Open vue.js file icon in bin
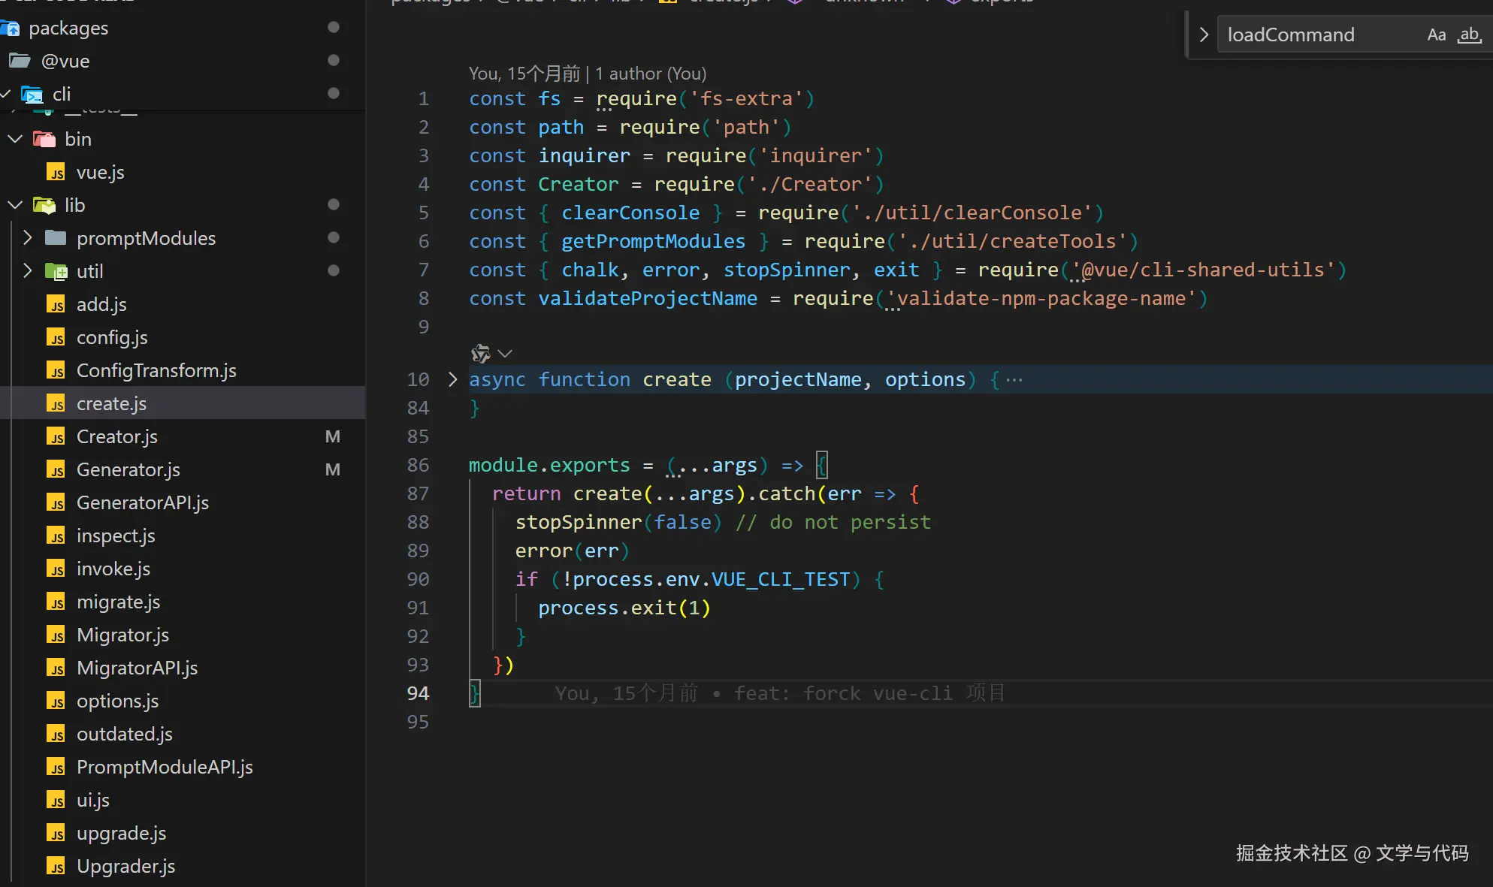 click(x=56, y=173)
